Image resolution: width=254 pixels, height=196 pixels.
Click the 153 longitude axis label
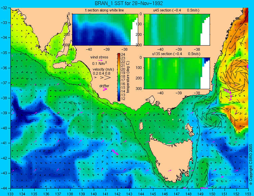pos(248,194)
